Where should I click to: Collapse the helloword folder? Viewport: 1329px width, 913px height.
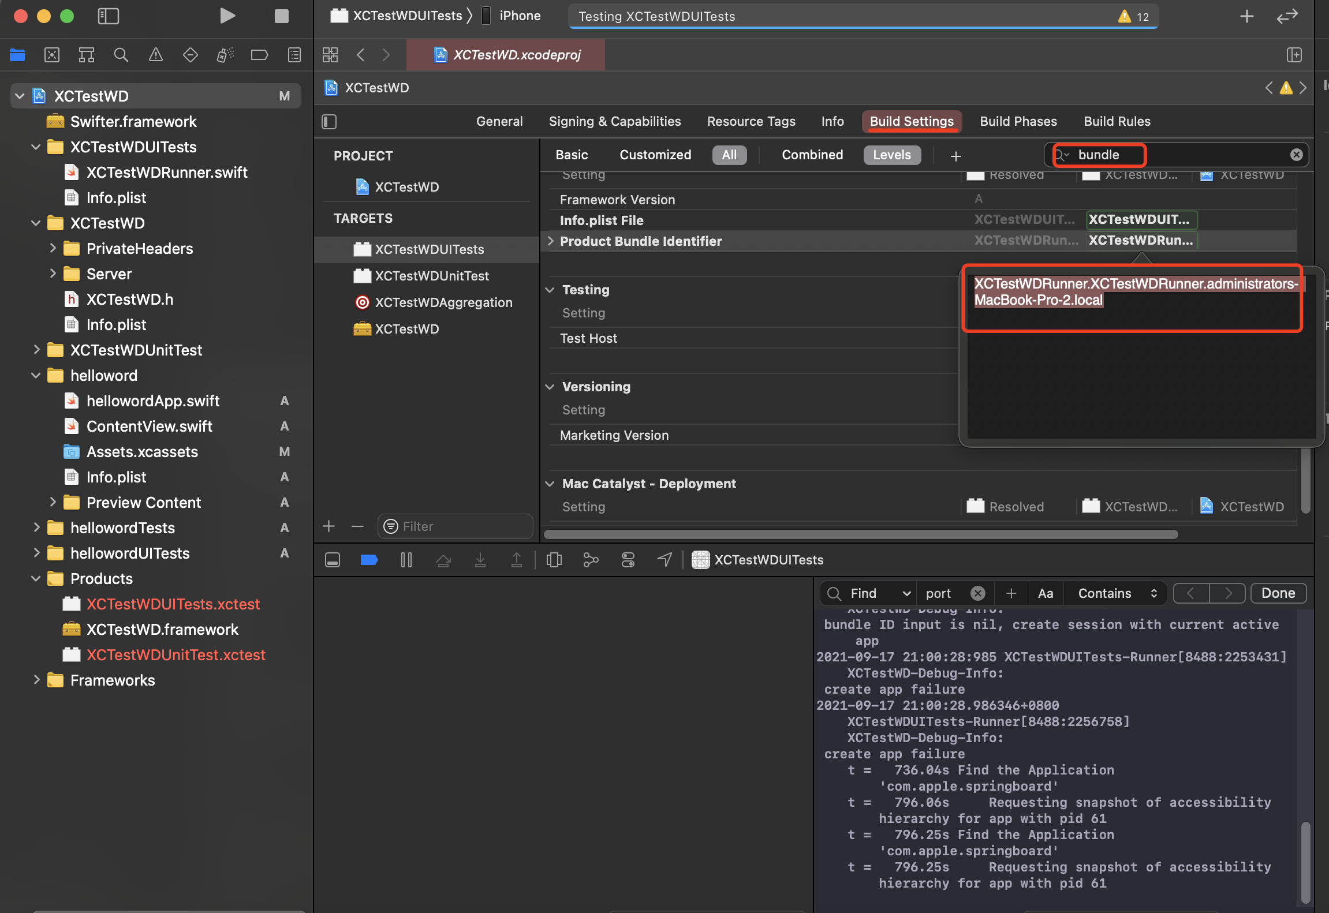pyautogui.click(x=36, y=376)
